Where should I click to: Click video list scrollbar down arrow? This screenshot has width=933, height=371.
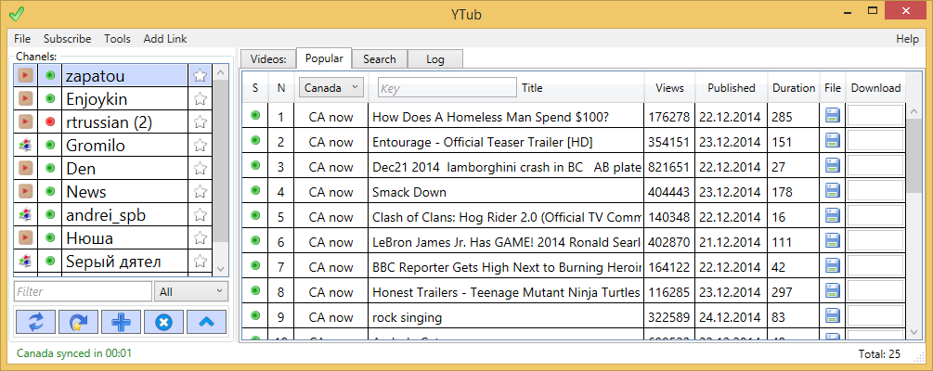click(914, 331)
